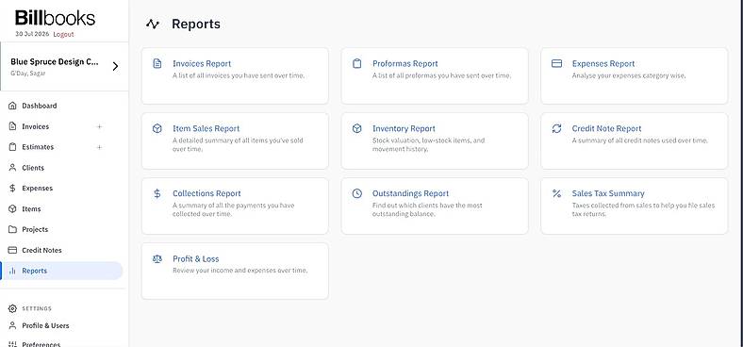This screenshot has height=347, width=743.
Task: Click the Clients person icon in sidebar
Action: click(x=12, y=168)
